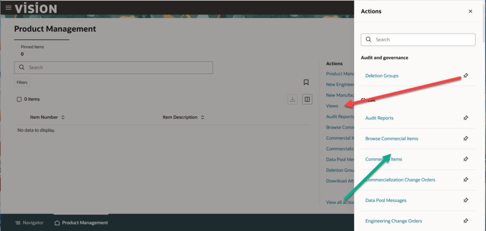This screenshot has height=231, width=486.
Task: Pin the Browse Commercial Items action
Action: pos(466,139)
